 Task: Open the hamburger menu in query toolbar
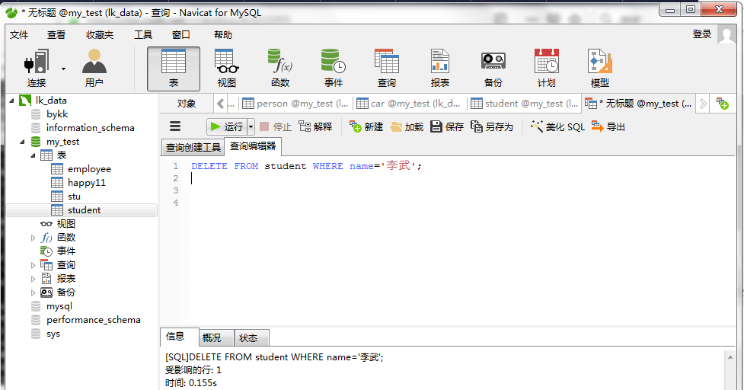[x=175, y=126]
